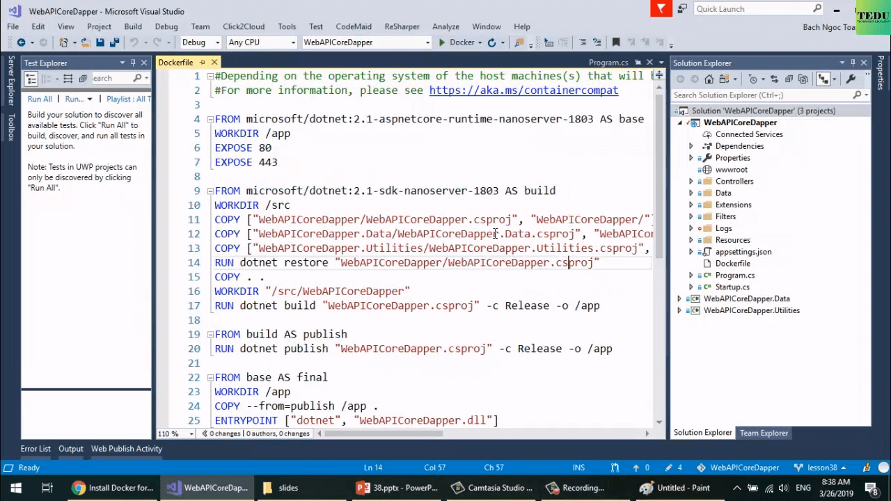891x501 pixels.
Task: Click the Search Solution Explorer field
Action: pos(762,95)
